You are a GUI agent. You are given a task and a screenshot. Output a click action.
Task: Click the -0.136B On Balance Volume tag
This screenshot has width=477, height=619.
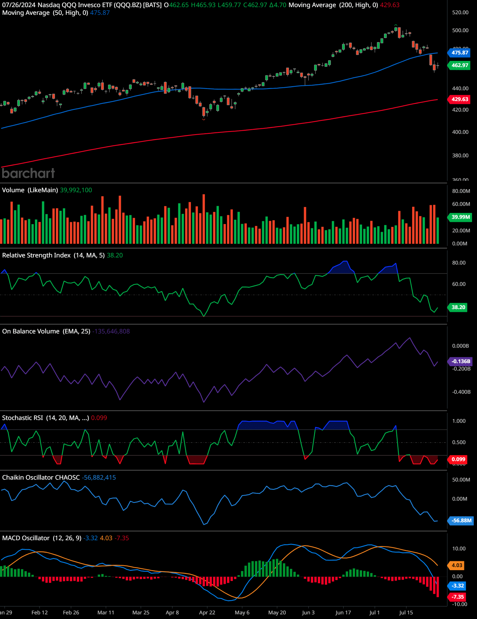(x=460, y=361)
